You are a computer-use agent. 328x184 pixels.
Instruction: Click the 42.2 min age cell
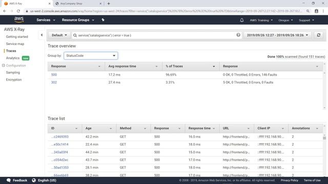pos(92,137)
